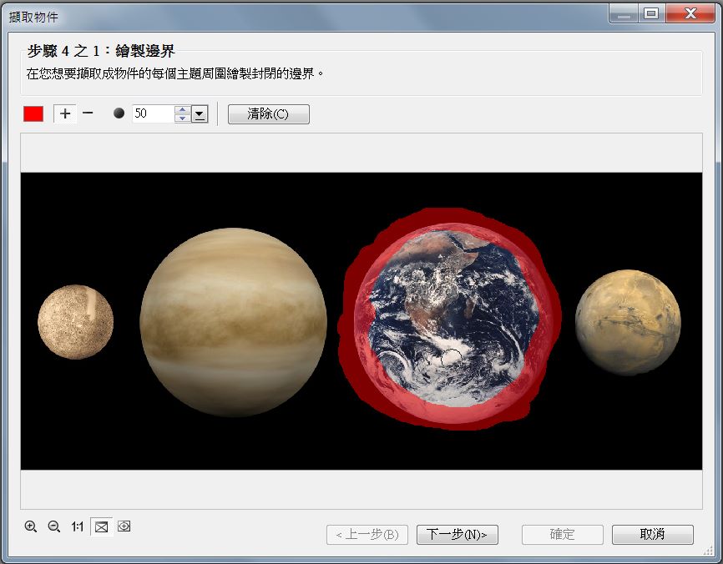723x564 pixels.
Task: Click the round brush tip preview
Action: (119, 113)
